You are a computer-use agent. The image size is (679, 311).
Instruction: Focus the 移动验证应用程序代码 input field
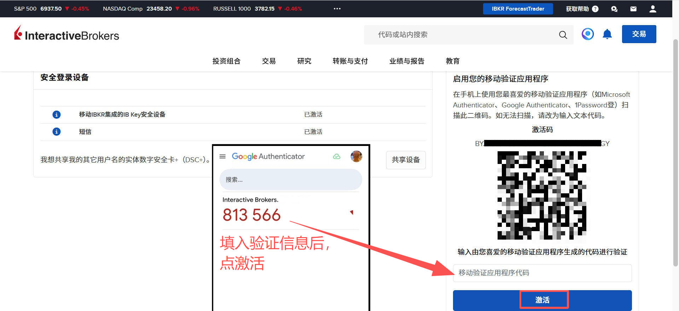(x=542, y=273)
